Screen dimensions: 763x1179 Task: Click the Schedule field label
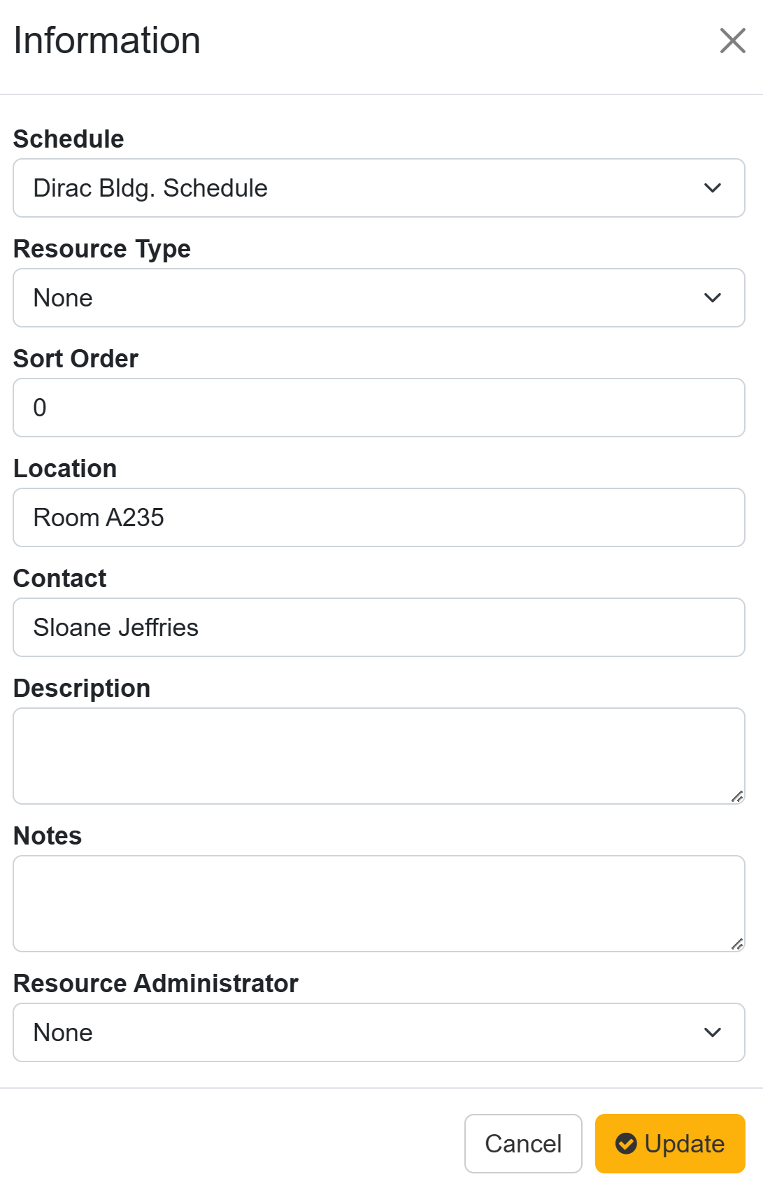(x=69, y=139)
